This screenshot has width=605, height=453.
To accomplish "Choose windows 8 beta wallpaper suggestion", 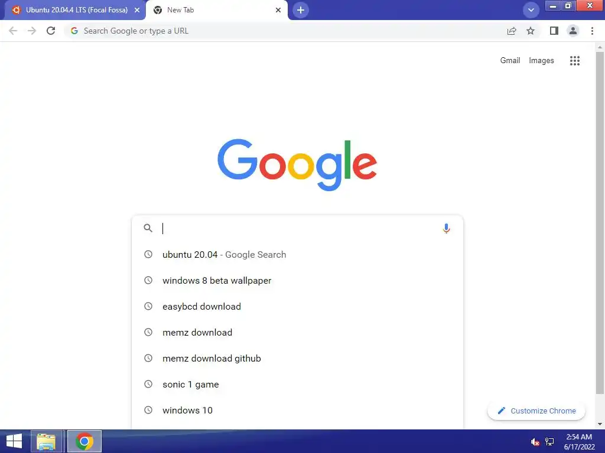I will (297, 280).
